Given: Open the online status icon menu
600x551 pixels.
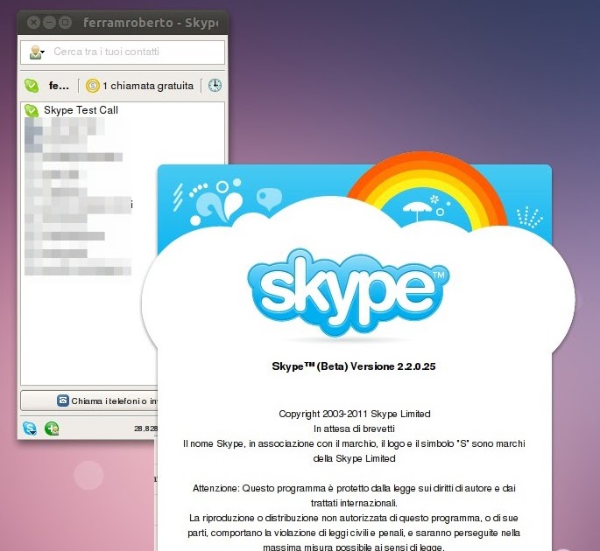Looking at the screenshot, I should coord(32,86).
